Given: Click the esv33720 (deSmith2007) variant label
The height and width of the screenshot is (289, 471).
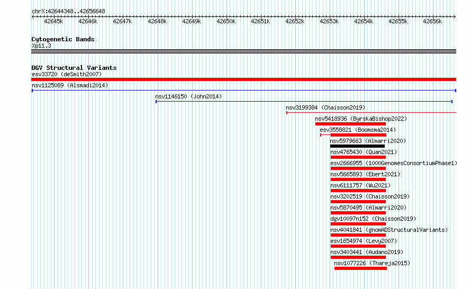Looking at the screenshot, I should tap(67, 74).
